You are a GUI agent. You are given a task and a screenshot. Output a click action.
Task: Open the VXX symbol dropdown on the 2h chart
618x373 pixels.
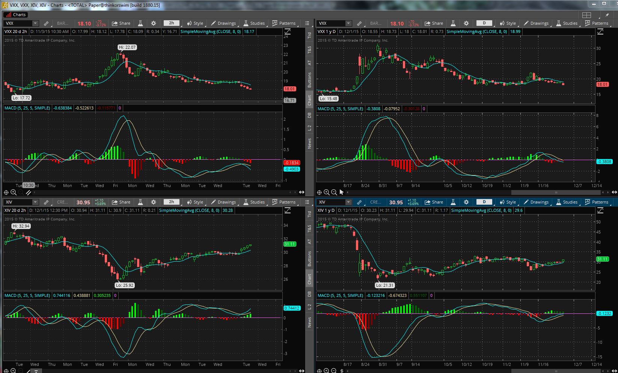pos(35,23)
